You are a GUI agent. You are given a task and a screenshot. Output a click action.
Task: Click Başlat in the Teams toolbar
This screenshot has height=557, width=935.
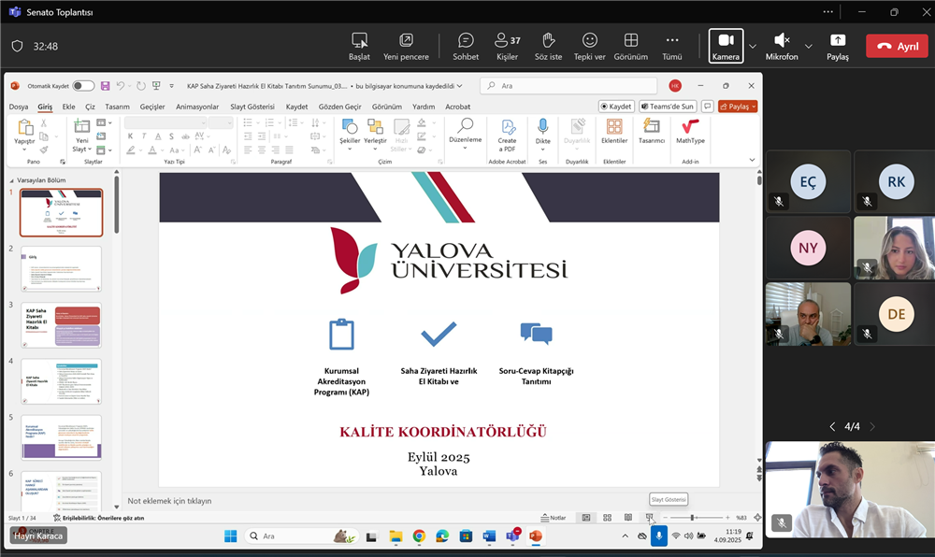(359, 47)
